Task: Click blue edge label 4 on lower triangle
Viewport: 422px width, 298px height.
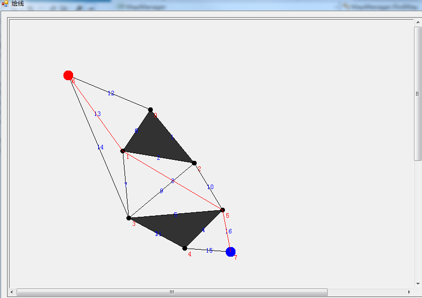Action: [203, 230]
